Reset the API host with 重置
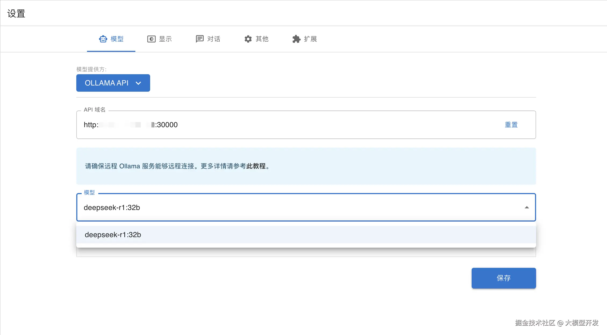 (x=511, y=125)
